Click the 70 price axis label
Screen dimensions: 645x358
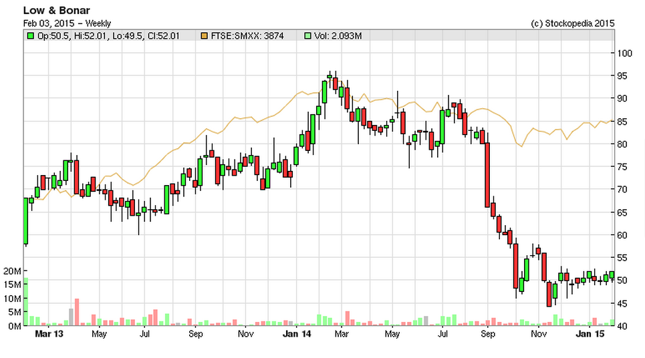click(622, 190)
